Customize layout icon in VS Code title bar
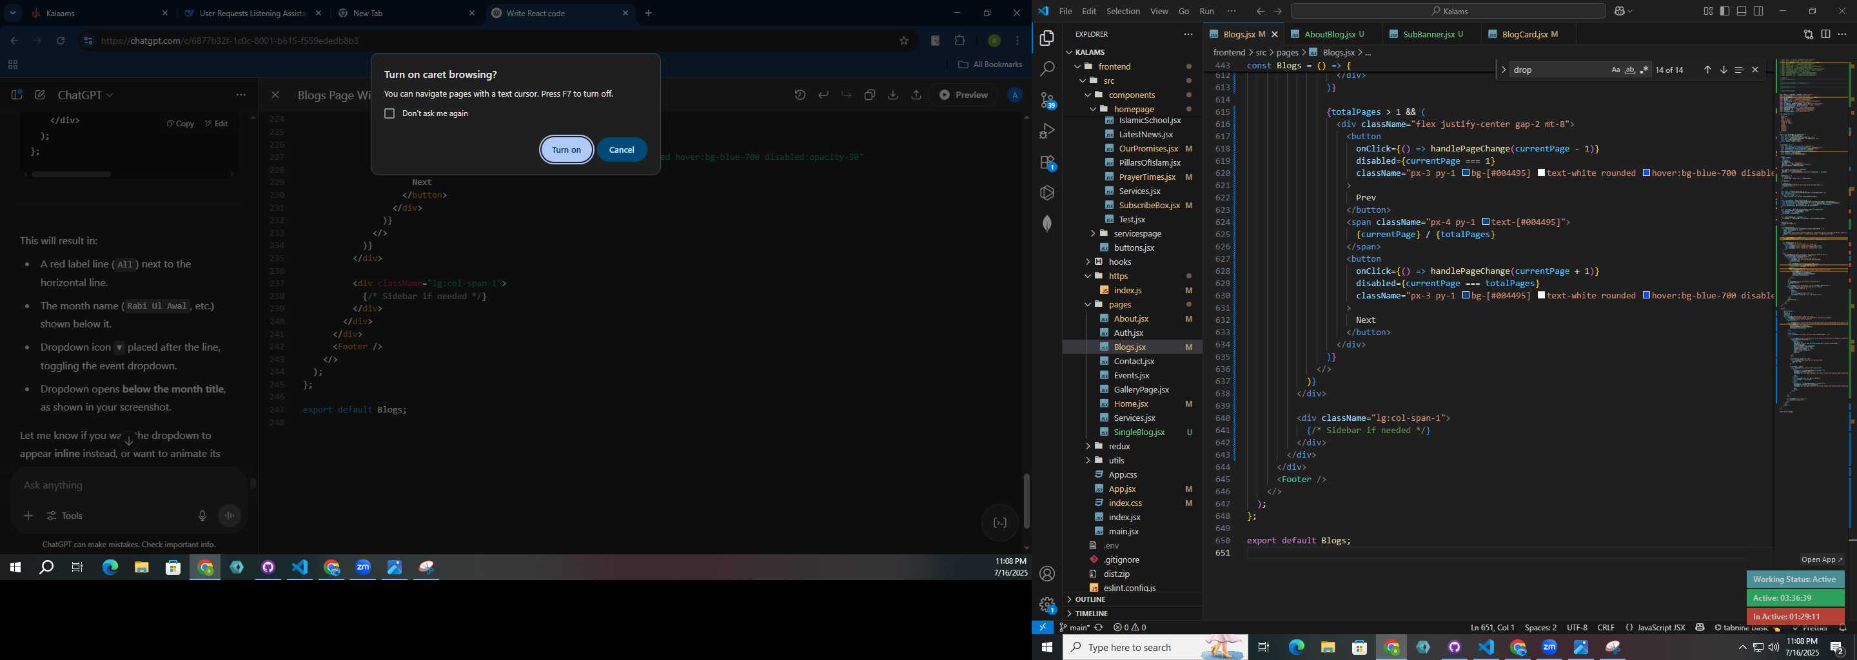The image size is (1857, 660). click(x=1708, y=11)
